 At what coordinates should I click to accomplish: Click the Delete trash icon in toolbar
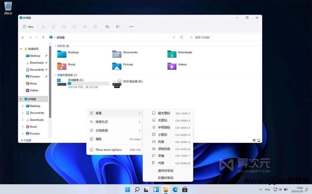95,27
